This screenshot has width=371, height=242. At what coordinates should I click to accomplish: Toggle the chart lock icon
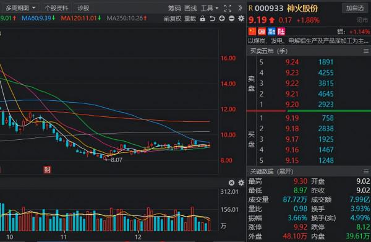[x=203, y=19]
